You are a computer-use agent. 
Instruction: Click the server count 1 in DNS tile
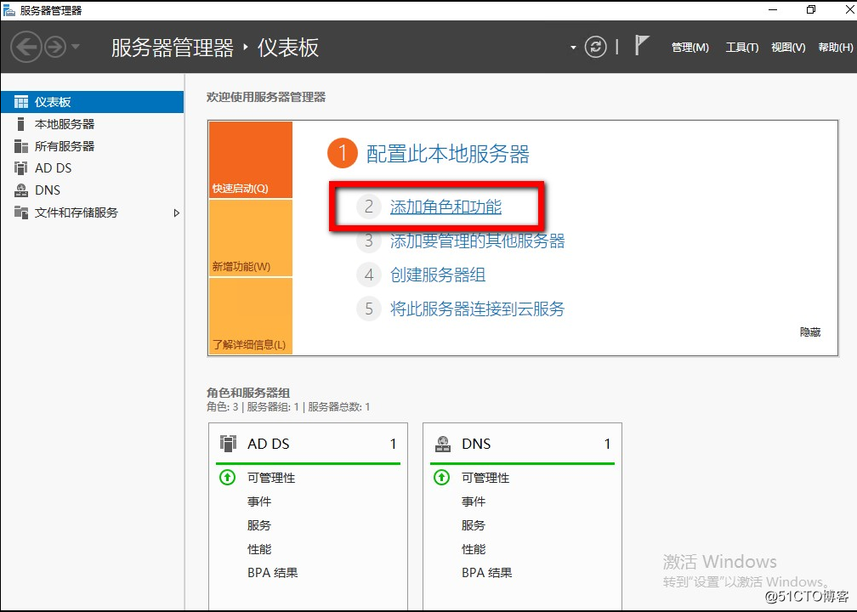(607, 444)
